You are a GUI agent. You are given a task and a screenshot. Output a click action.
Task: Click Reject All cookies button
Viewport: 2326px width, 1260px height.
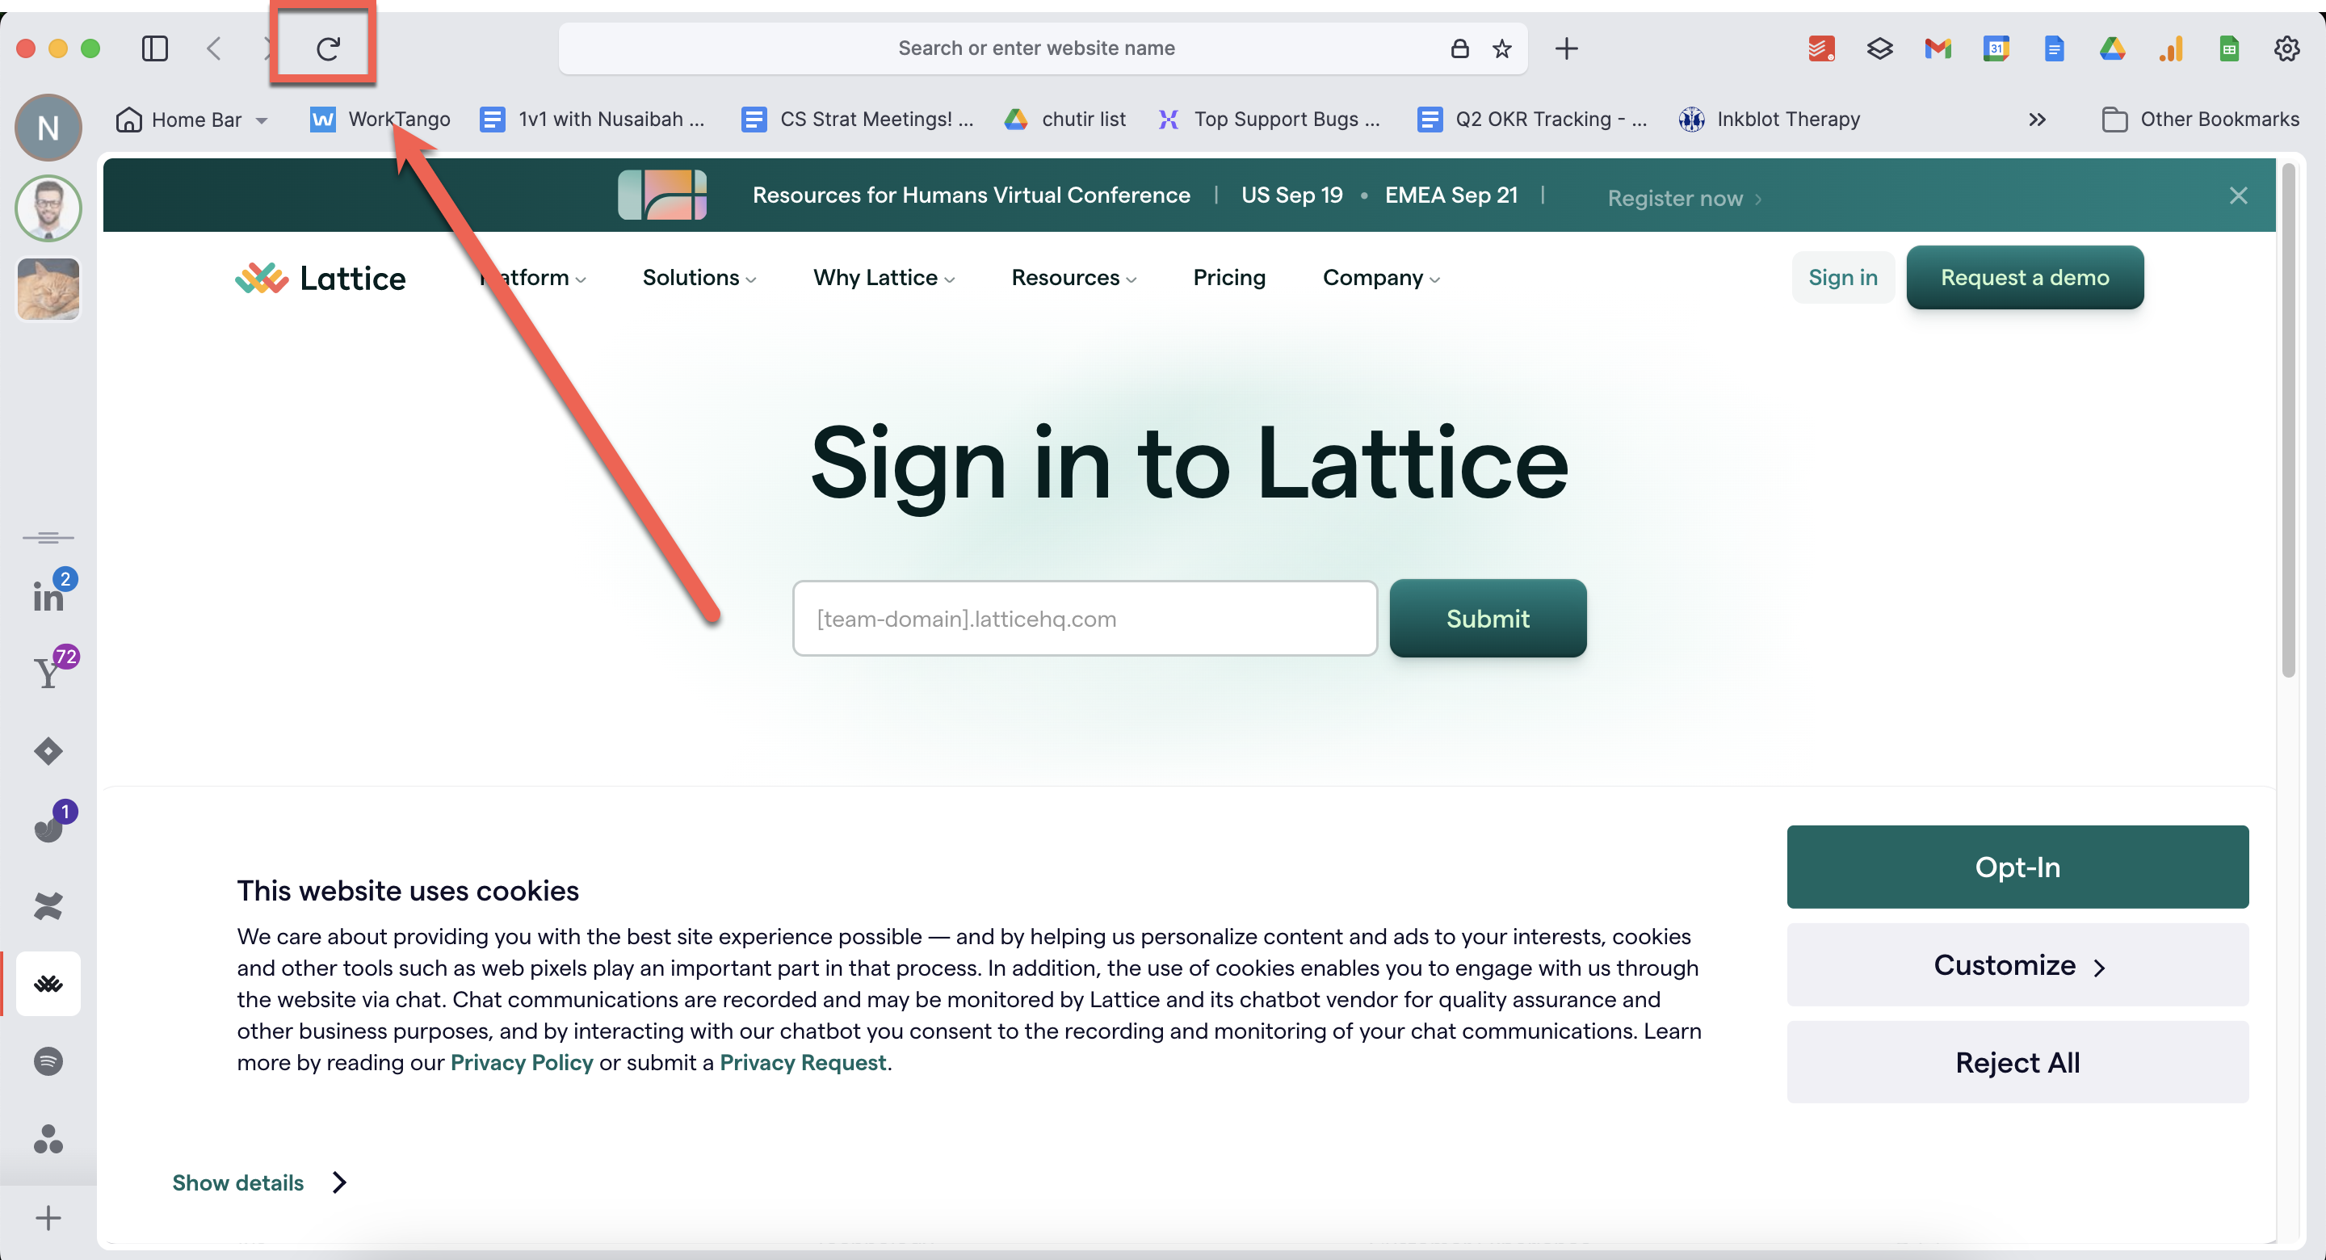2017,1062
